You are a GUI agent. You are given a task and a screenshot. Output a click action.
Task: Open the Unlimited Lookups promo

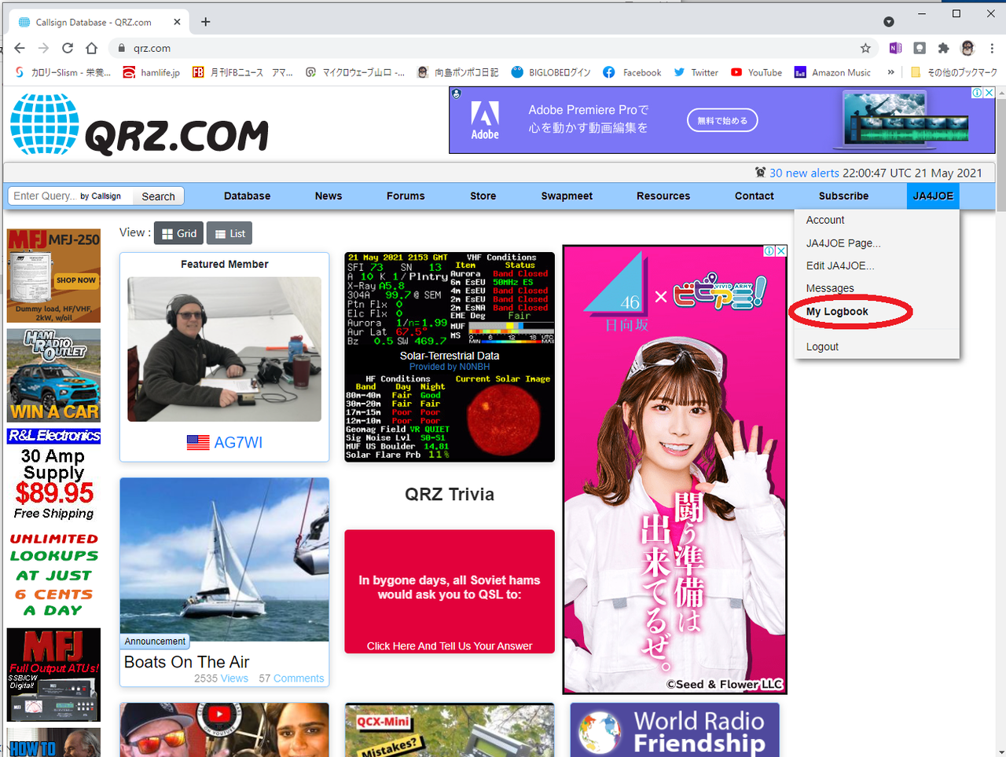pos(53,574)
